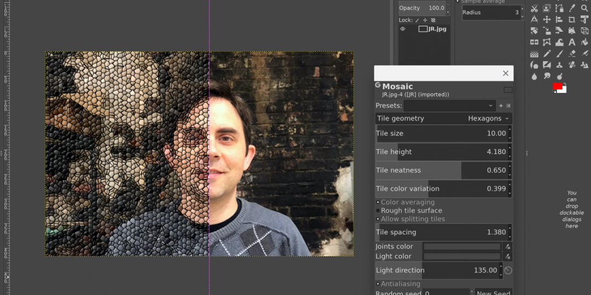Screen dimensions: 591x295
Task: Select the Crop tool
Action: click(572, 20)
